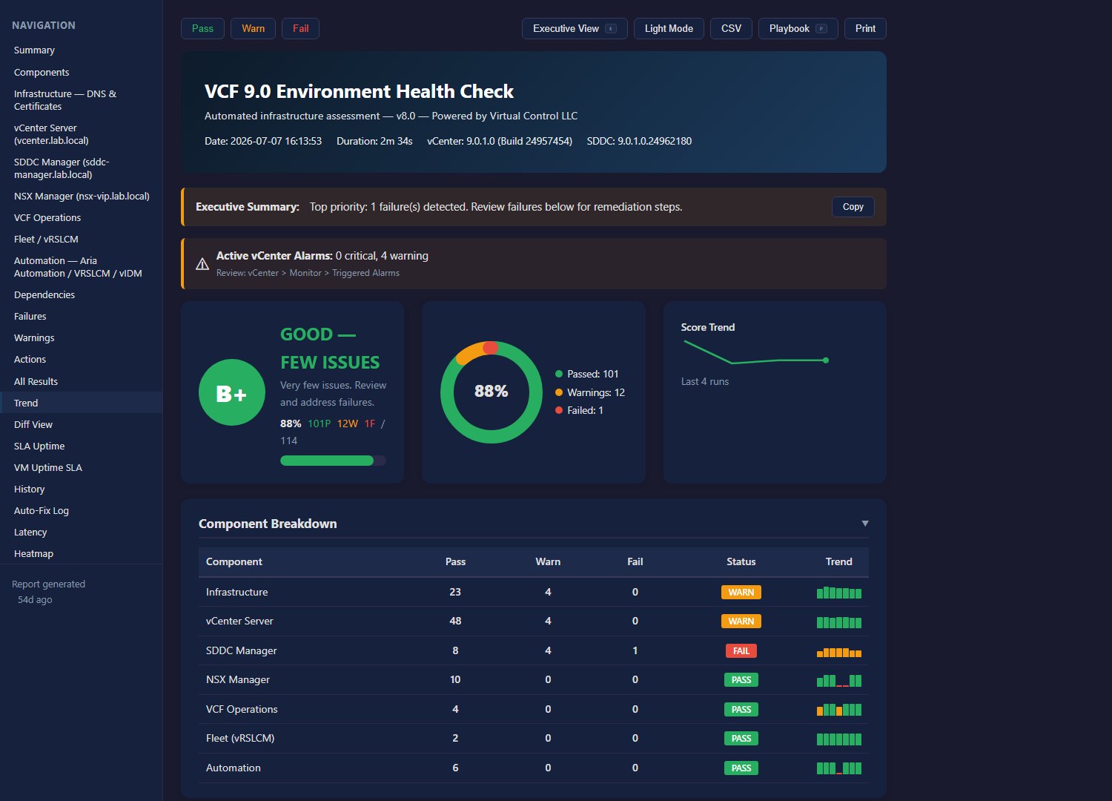Switch to Light Mode
Screen dimensions: 1112x801
click(669, 29)
